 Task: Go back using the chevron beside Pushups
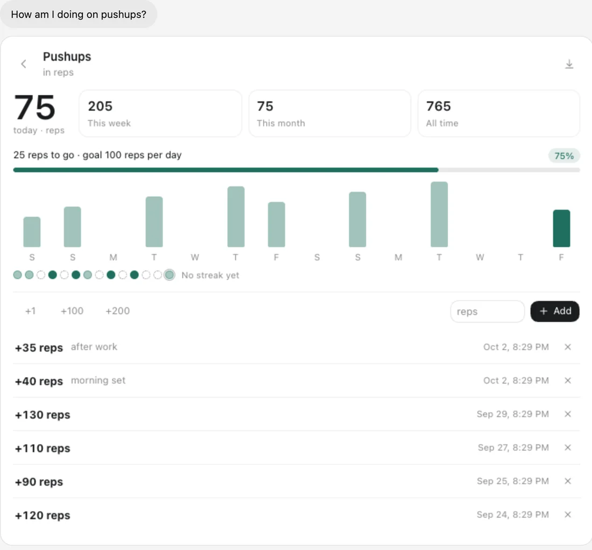tap(24, 64)
